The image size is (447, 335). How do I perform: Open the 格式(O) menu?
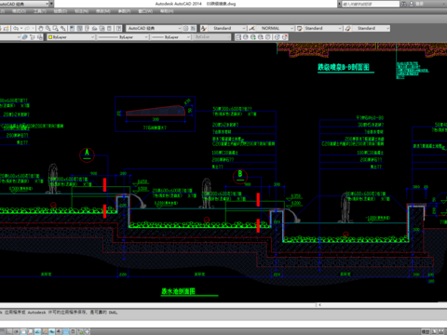pos(19,11)
